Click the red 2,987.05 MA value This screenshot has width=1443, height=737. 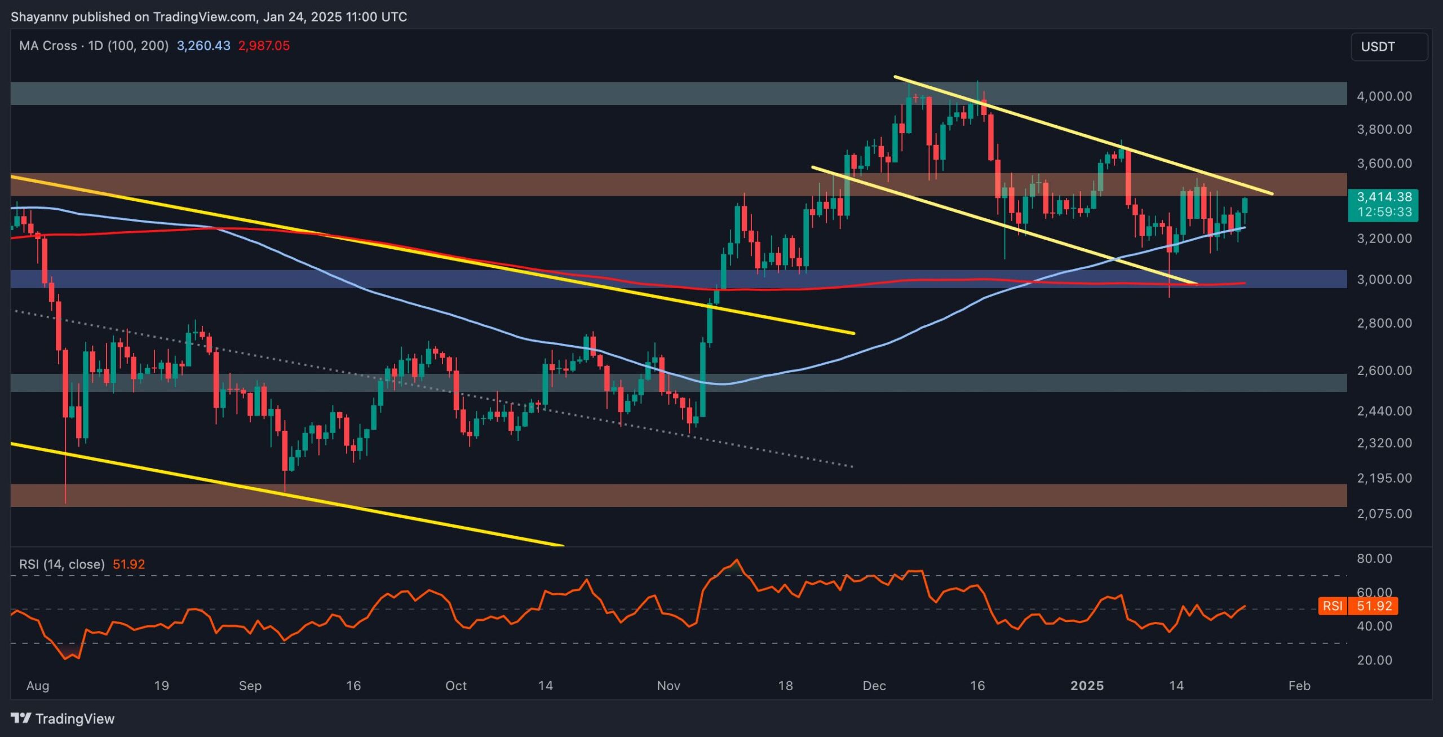264,46
